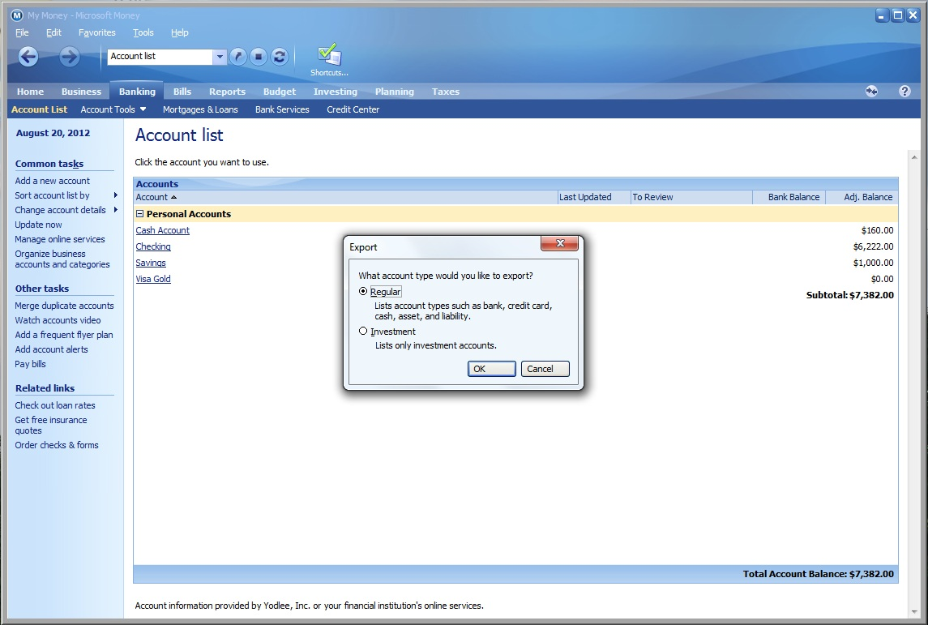Screen dimensions: 928x625
Task: Confirm export with the OK button
Action: point(491,368)
